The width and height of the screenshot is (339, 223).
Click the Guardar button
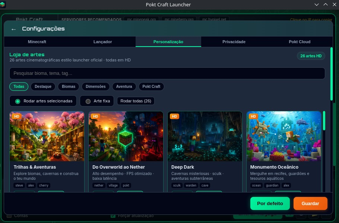tap(310, 203)
